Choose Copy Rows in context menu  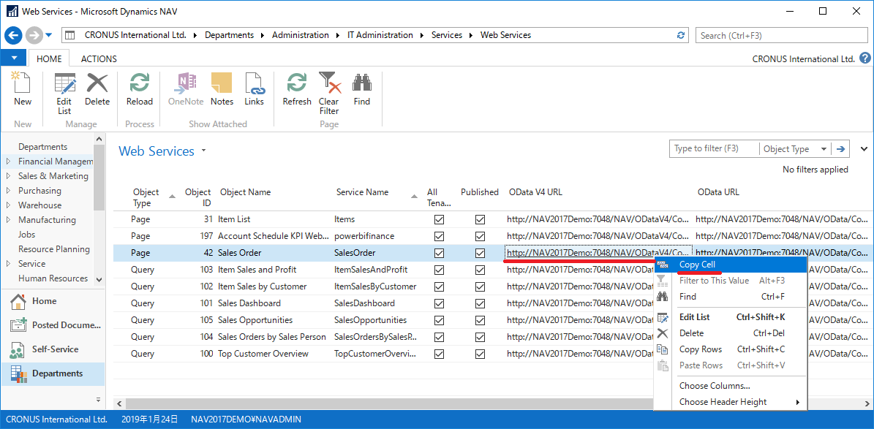[730, 349]
